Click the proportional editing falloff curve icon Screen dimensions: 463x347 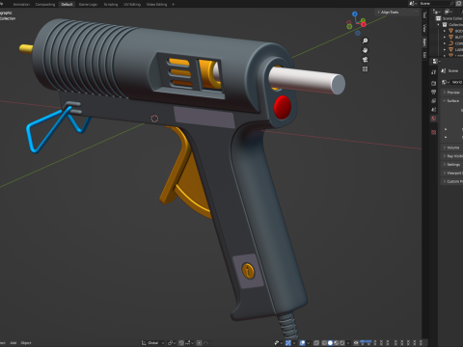pos(206,343)
